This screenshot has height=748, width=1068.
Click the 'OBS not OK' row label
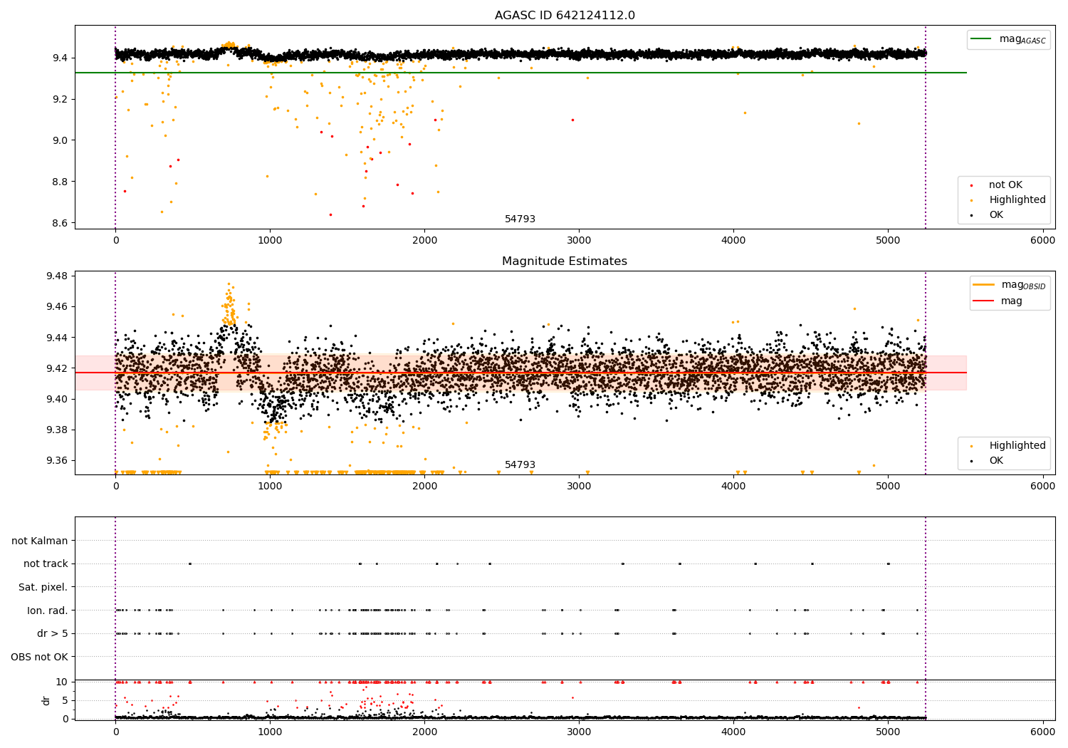(39, 657)
